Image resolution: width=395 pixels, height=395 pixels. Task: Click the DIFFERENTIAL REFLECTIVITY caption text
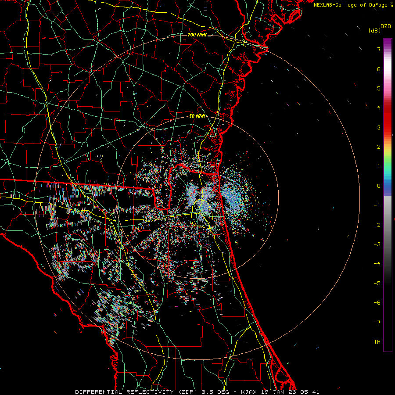coord(124,392)
